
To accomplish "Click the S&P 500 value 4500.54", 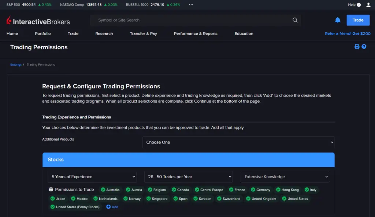I will 29,5.
